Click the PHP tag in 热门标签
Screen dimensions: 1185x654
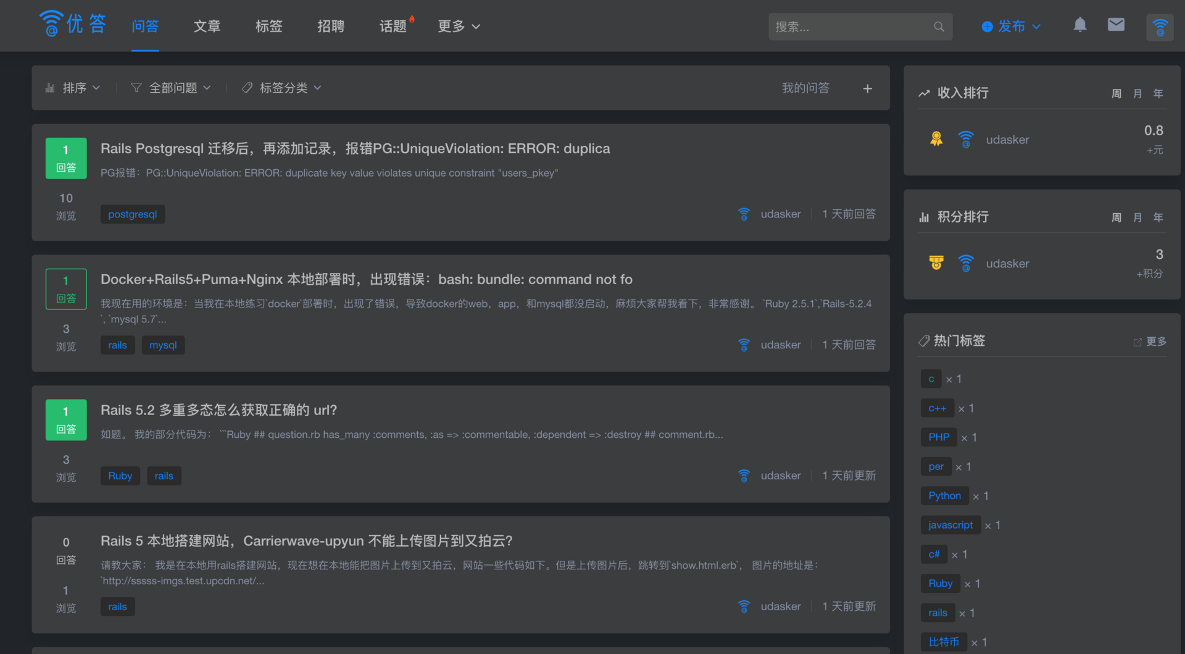point(939,437)
